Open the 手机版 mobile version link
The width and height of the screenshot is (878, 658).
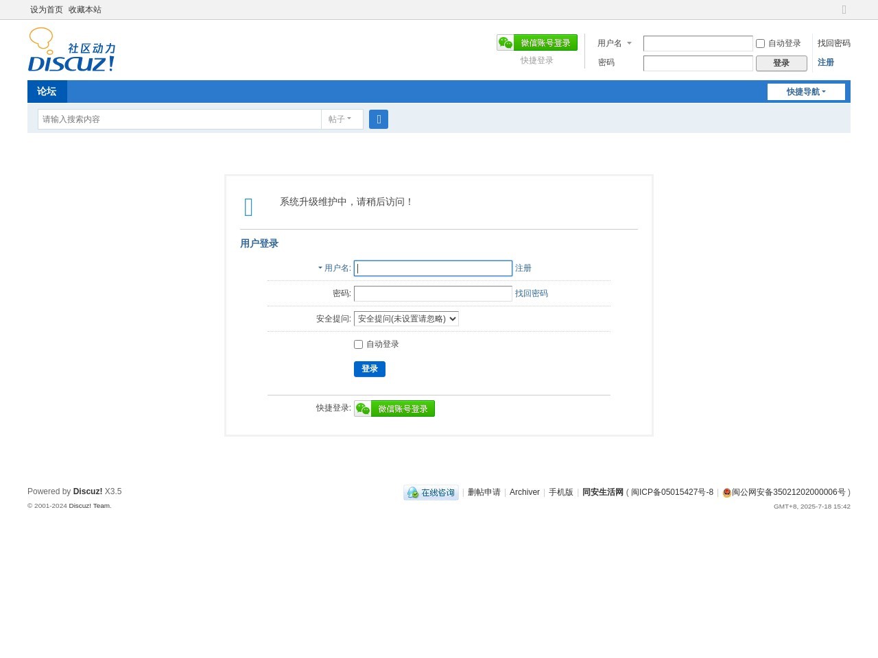[560, 492]
